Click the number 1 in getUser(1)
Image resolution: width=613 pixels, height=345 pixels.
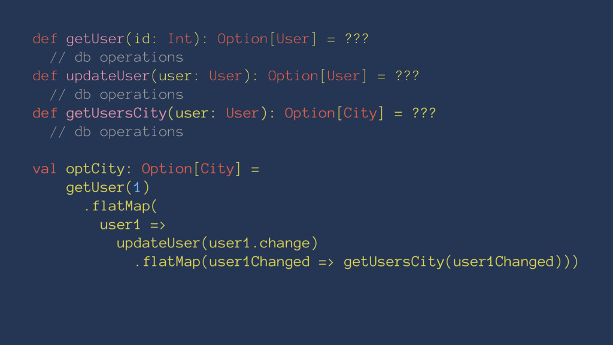point(137,187)
